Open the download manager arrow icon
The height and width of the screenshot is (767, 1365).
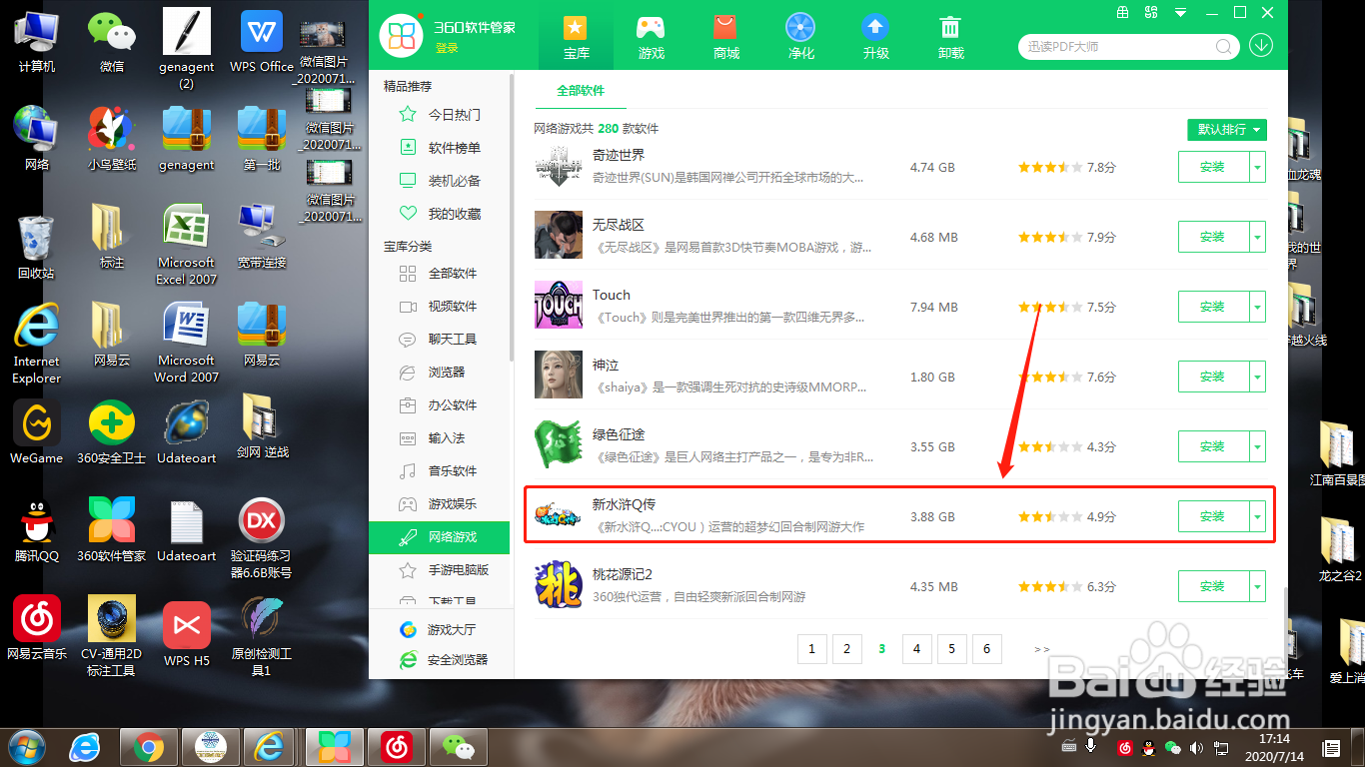coord(1261,46)
